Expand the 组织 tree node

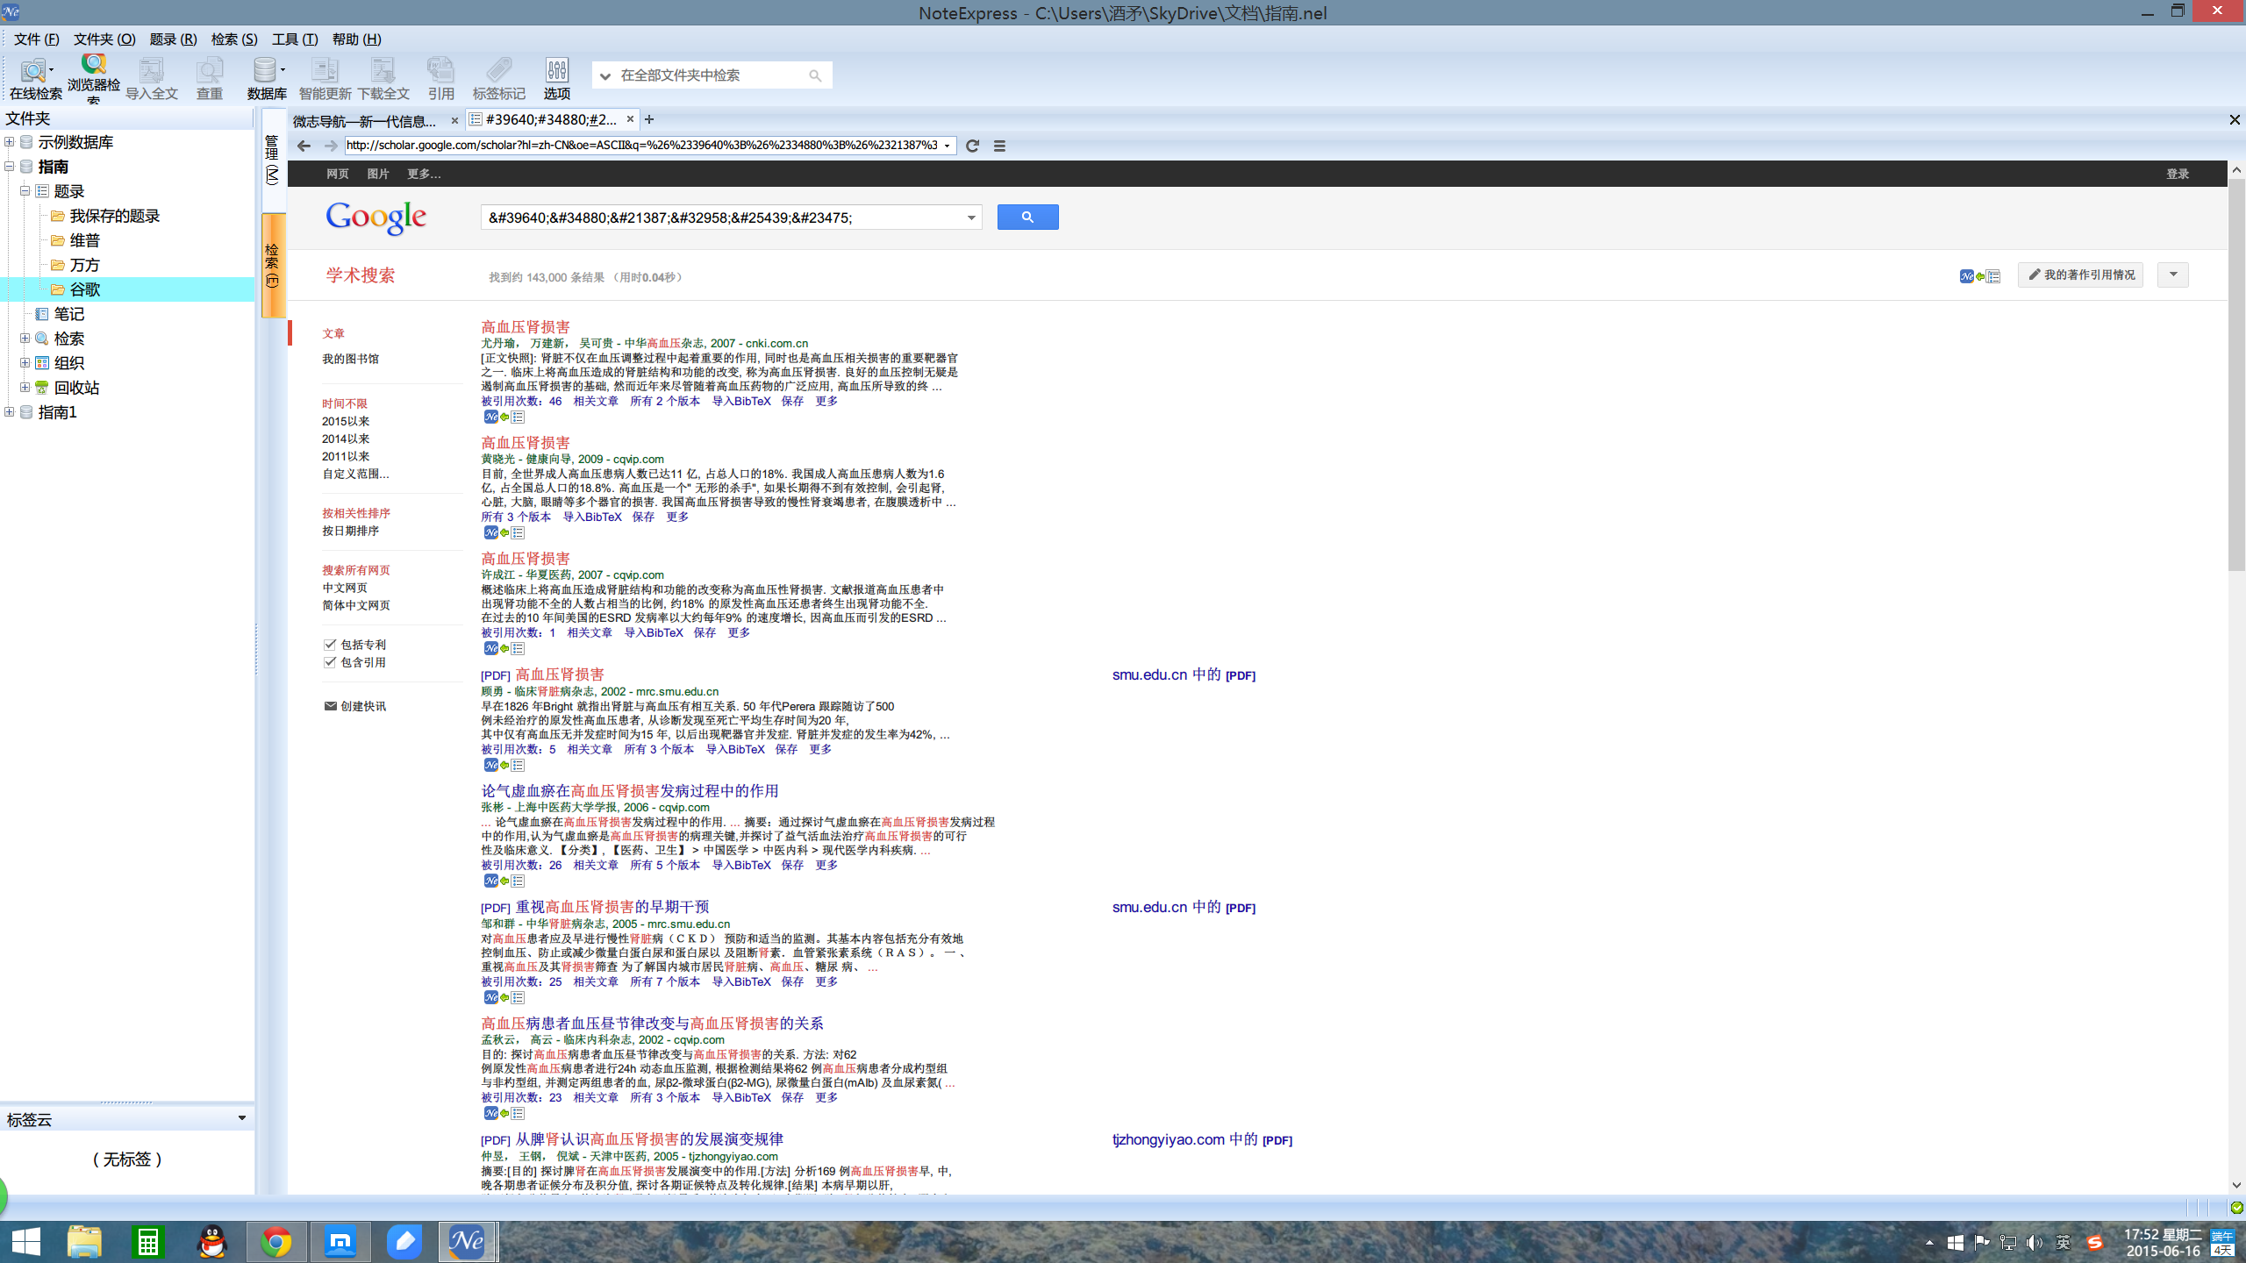pyautogui.click(x=25, y=363)
